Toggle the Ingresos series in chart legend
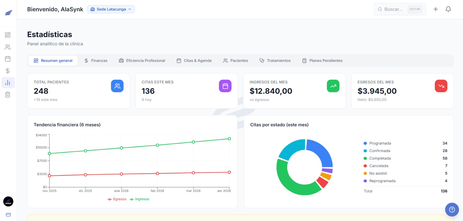The width and height of the screenshot is (463, 221). pyautogui.click(x=139, y=199)
